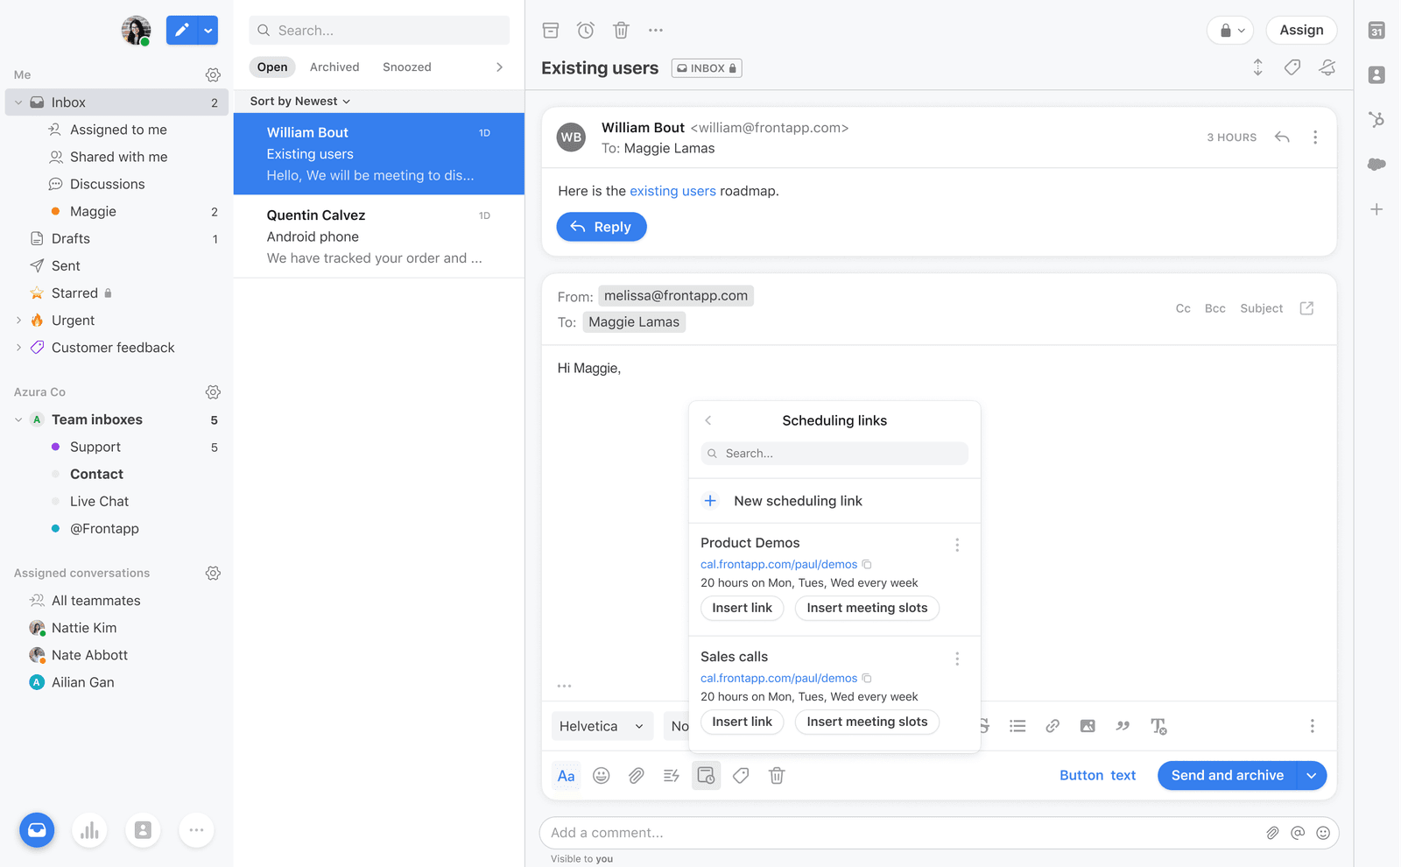Screen dimensions: 1401x867
Task: Switch to the Snoozed tab
Action: pos(407,67)
